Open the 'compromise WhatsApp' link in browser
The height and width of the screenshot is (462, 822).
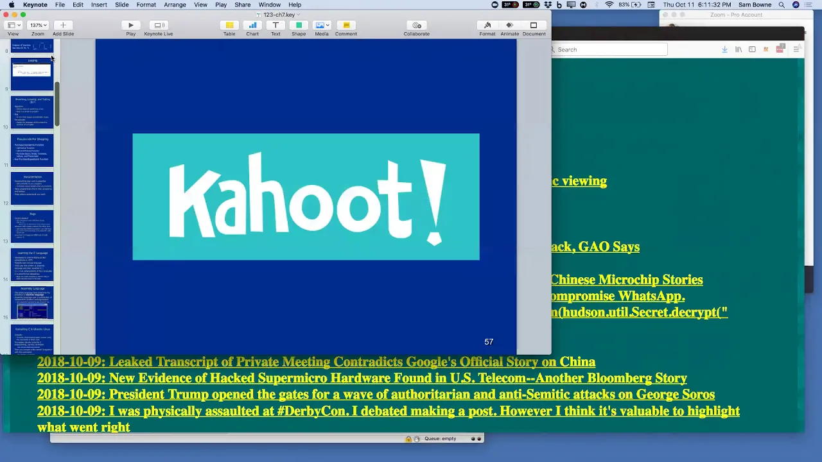[x=618, y=296]
